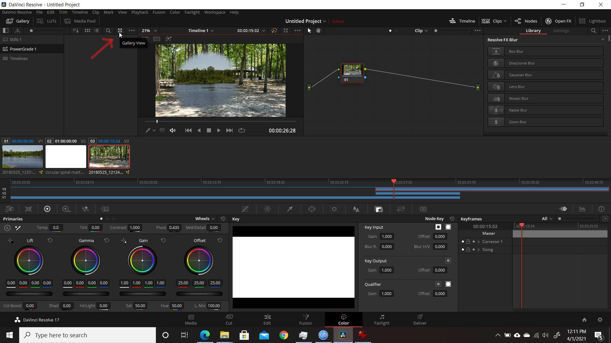
Task: Select Gaussian Blur effect
Action: (545, 75)
